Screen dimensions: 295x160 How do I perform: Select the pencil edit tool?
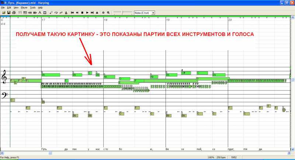(x=51, y=13)
